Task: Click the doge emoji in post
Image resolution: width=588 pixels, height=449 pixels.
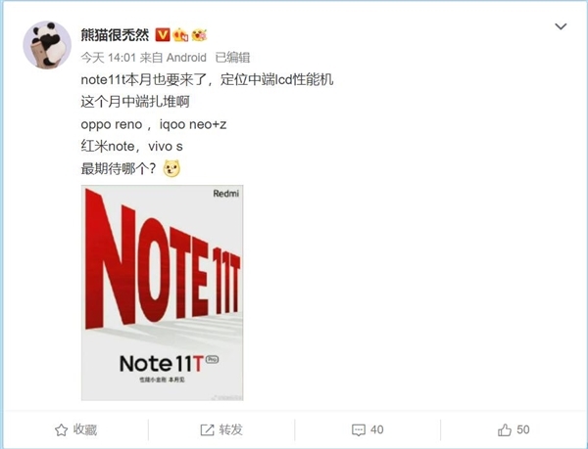Action: pos(171,169)
